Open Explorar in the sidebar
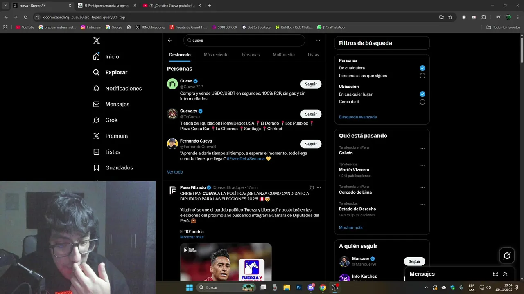This screenshot has height=294, width=524. [x=110, y=72]
